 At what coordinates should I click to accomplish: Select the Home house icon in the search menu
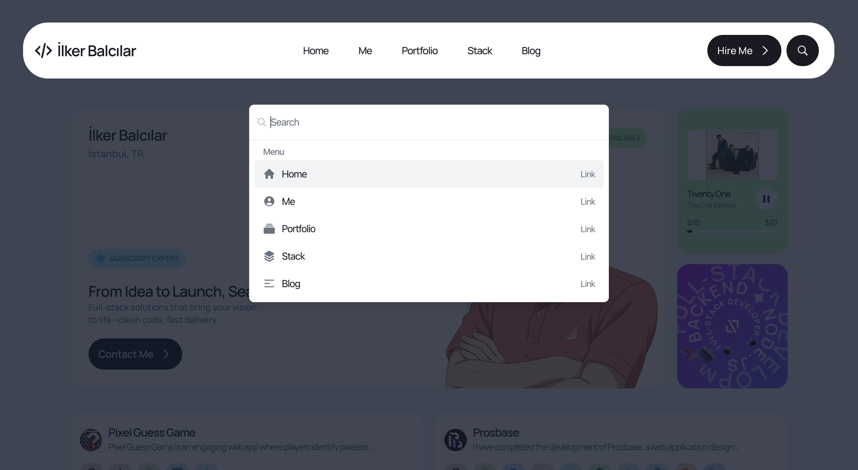[x=269, y=174]
